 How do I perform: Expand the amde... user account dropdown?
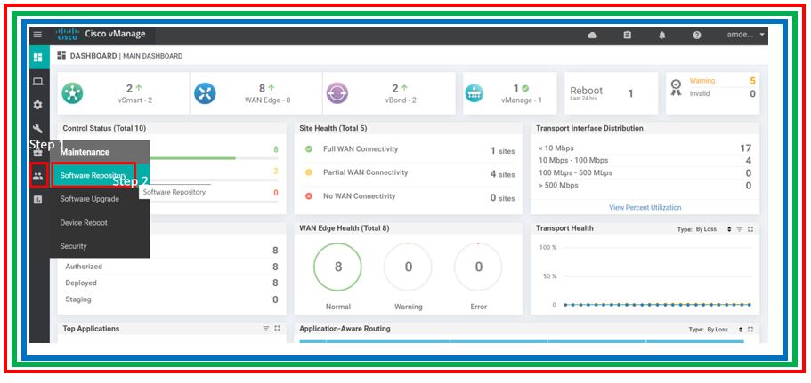click(745, 36)
